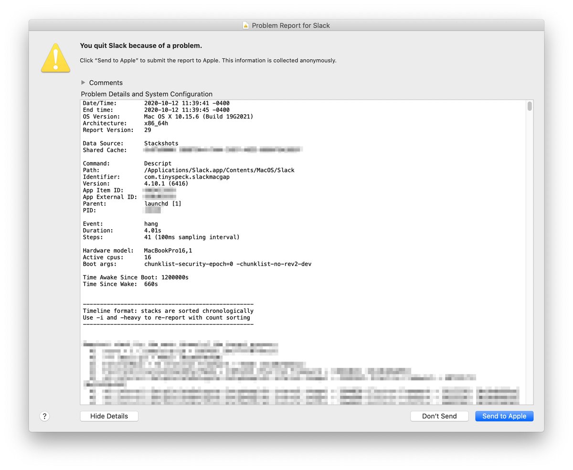Viewport: 573px width, 470px height.
Task: Click the Date/Time value 11:39:41
Action: (x=187, y=103)
